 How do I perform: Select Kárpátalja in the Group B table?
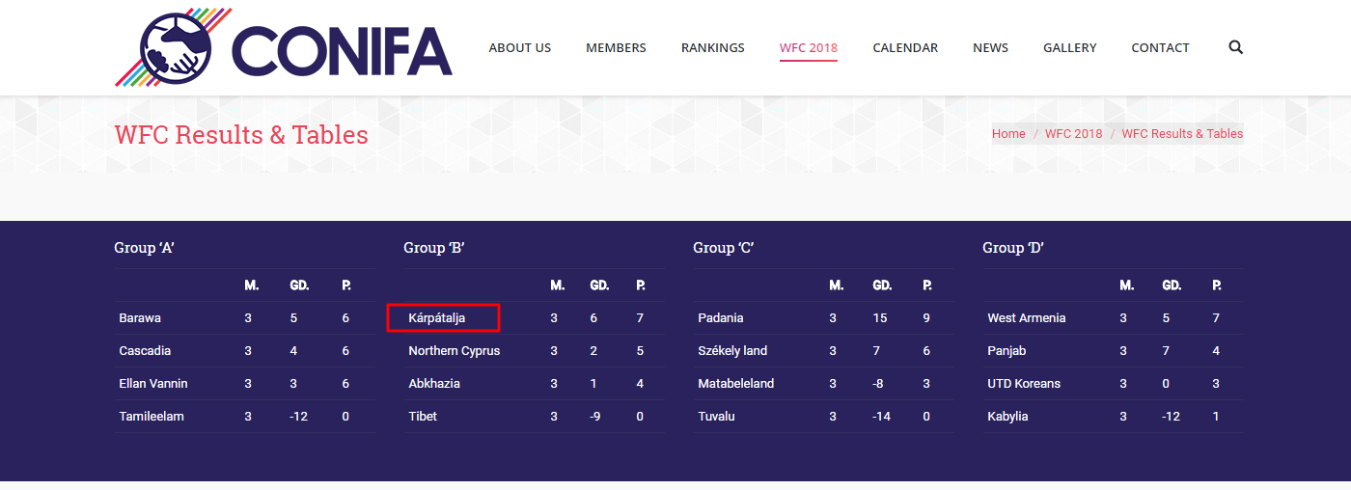pyautogui.click(x=437, y=318)
